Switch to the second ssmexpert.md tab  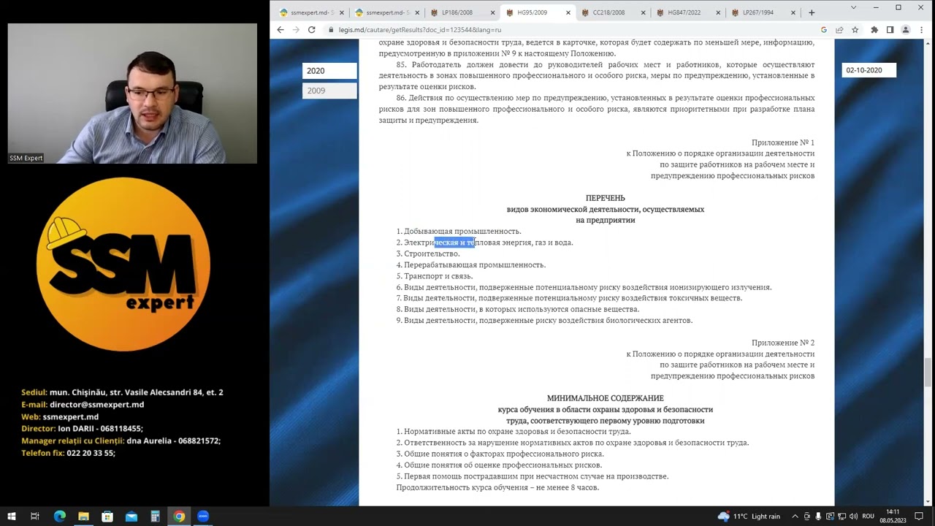tap(386, 12)
